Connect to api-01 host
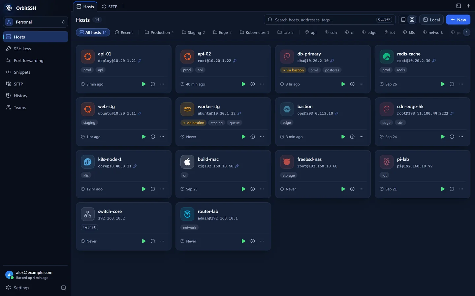Image resolution: width=475 pixels, height=296 pixels. 144,84
